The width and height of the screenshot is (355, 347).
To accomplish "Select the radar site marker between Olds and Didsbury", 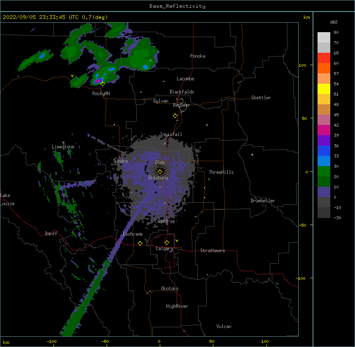I will tap(160, 172).
